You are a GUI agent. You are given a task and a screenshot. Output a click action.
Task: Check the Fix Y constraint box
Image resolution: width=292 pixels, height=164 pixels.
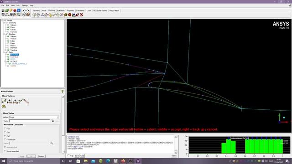5,133
